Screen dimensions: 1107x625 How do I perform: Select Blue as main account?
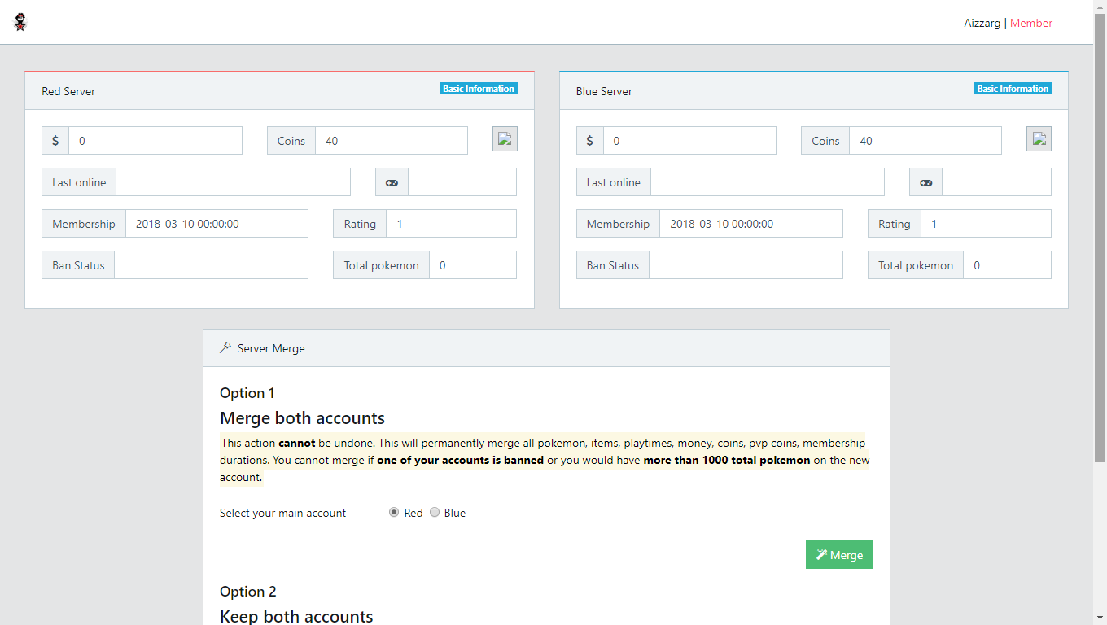pyautogui.click(x=435, y=513)
